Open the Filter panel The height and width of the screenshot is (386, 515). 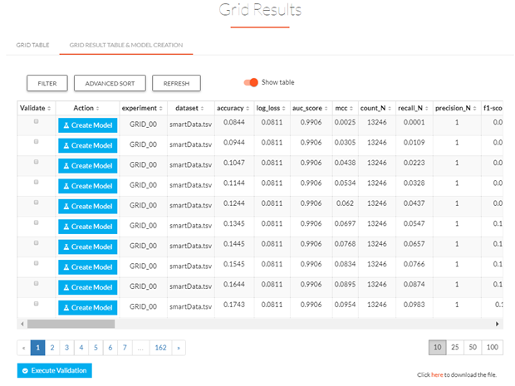click(x=47, y=84)
